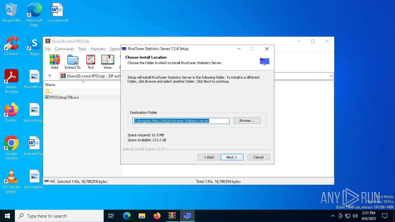Open Firefox from the taskbar

[157, 216]
